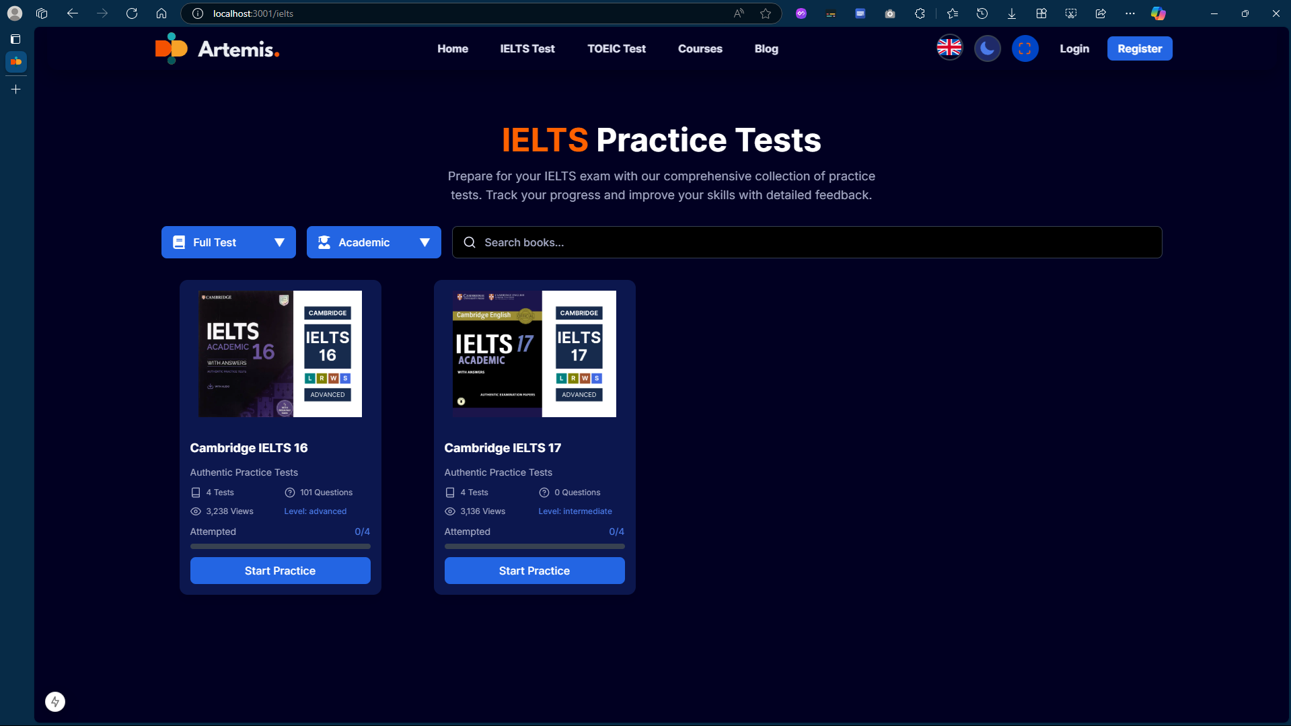The image size is (1291, 726).
Task: Open the Login page
Action: (1074, 48)
